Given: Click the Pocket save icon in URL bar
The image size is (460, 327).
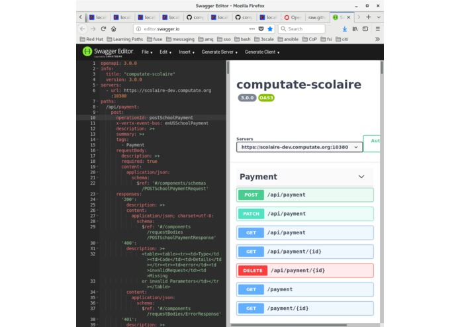Looking at the screenshot, I should tap(261, 28).
